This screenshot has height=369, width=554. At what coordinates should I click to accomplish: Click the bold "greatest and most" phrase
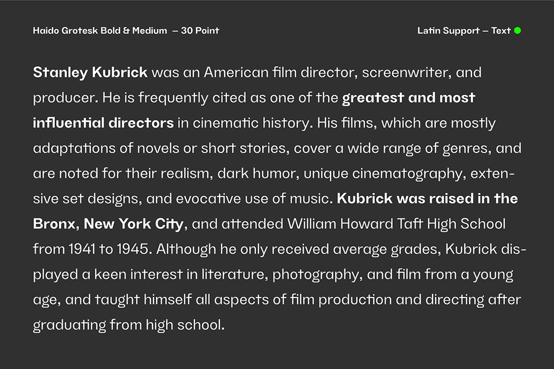408,98
